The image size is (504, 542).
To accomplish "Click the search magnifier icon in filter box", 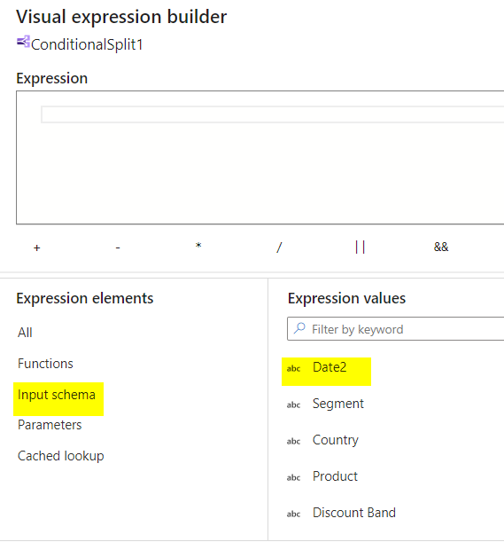I will click(x=299, y=328).
